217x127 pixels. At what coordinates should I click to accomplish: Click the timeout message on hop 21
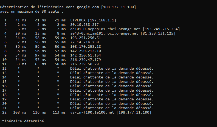(112, 108)
